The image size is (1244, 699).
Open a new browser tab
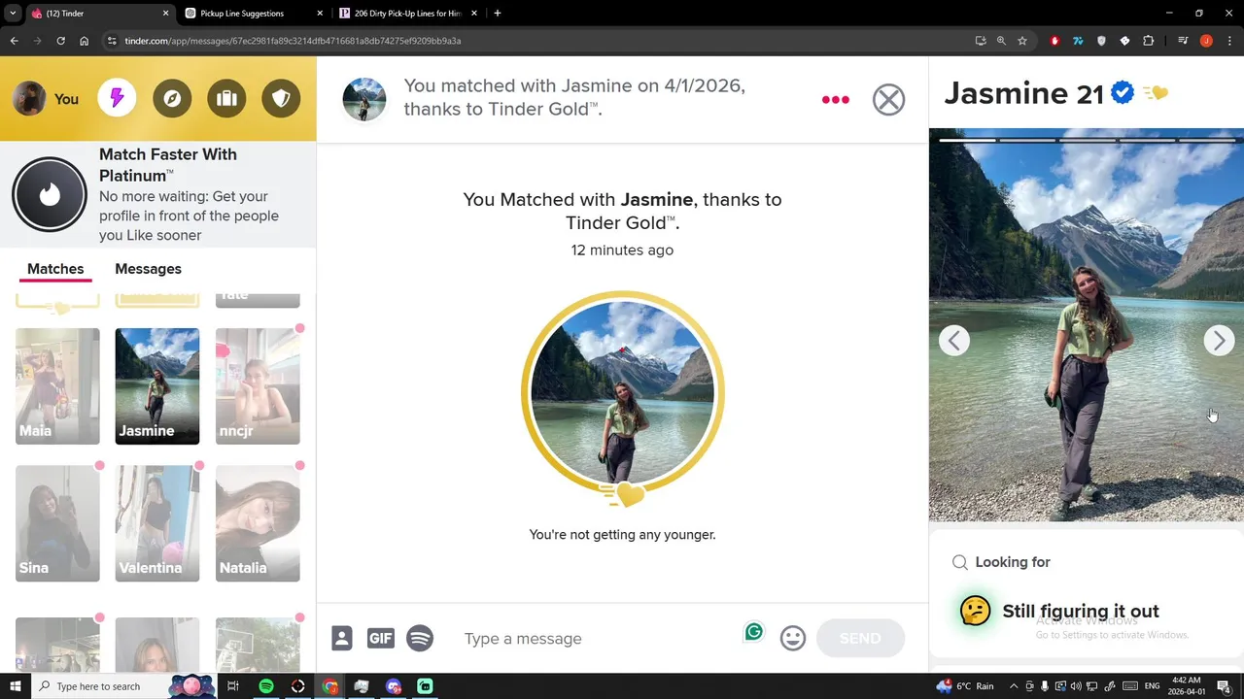pos(498,14)
